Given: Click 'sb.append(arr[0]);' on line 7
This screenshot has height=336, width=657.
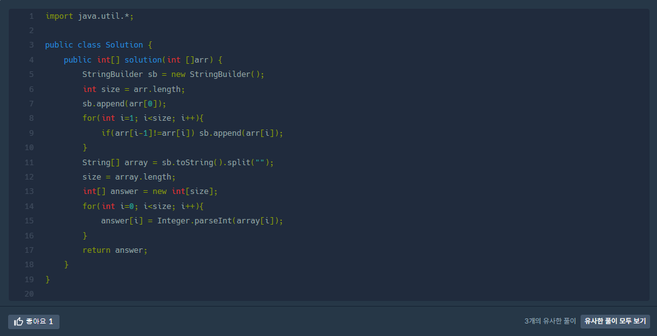Looking at the screenshot, I should [x=125, y=104].
